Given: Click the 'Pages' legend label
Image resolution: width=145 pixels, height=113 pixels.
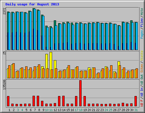Looking at the screenshot, I should [142, 34].
